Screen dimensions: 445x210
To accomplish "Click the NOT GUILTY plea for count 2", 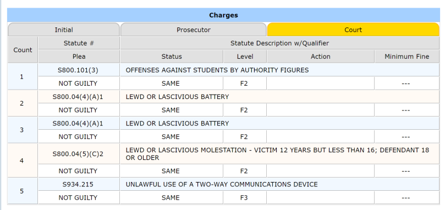I will pos(78,110).
